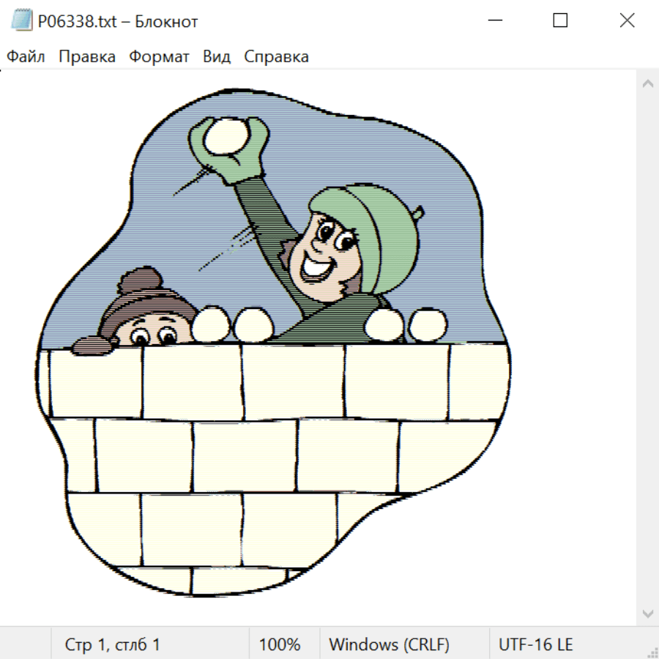
Task: Open the Файл menu
Action: point(26,57)
